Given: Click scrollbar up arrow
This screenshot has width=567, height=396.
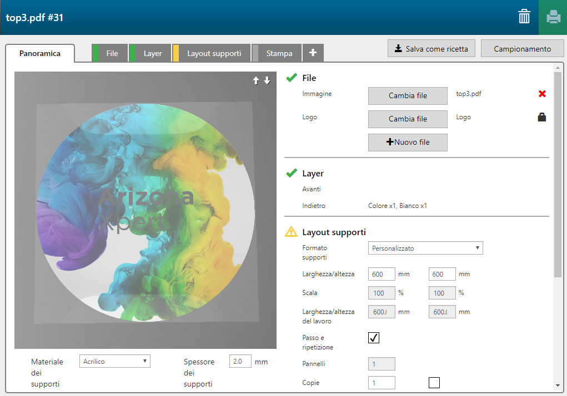Looking at the screenshot, I should [x=558, y=68].
